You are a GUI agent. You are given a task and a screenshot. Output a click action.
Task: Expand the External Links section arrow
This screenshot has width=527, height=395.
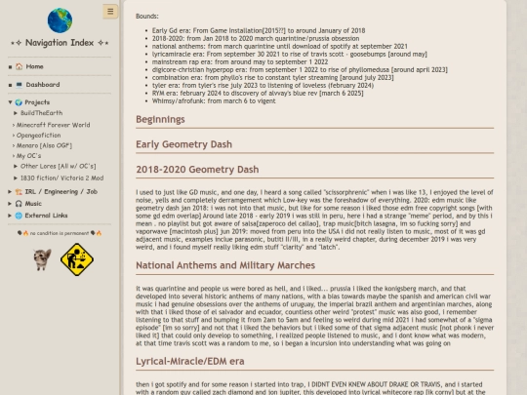pyautogui.click(x=10, y=216)
